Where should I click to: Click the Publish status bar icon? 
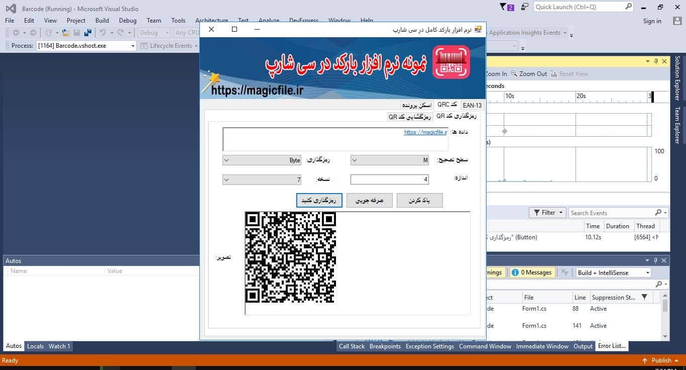[645, 360]
